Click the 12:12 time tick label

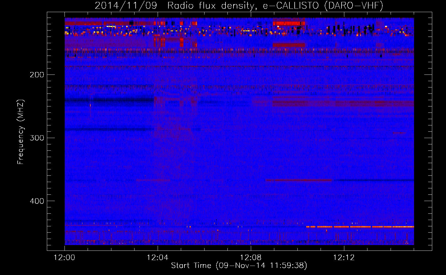344,258
